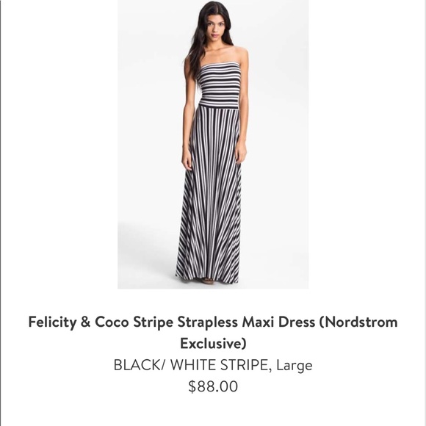The image size is (426, 426).
Task: Click the word Maxi in the title
Action: (x=258, y=322)
